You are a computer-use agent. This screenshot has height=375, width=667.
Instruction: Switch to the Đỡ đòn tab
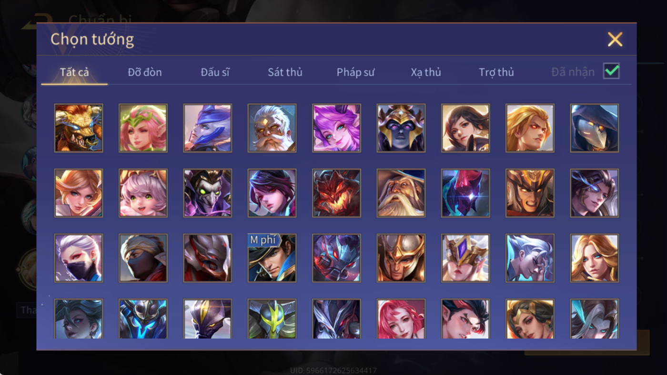click(x=145, y=72)
